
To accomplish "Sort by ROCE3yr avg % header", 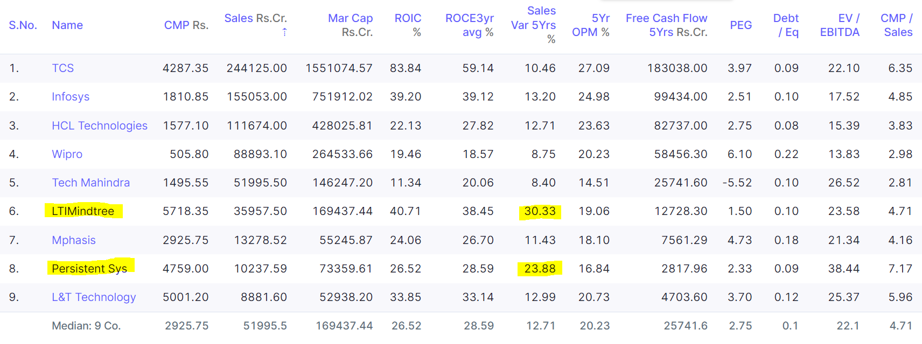I will [469, 25].
